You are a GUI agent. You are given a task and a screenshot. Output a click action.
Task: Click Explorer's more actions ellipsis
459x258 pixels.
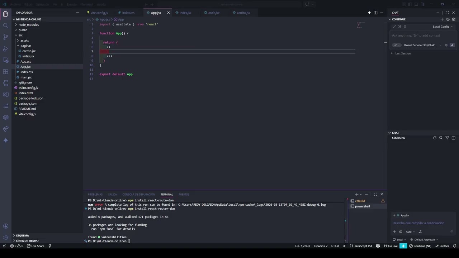(77, 13)
